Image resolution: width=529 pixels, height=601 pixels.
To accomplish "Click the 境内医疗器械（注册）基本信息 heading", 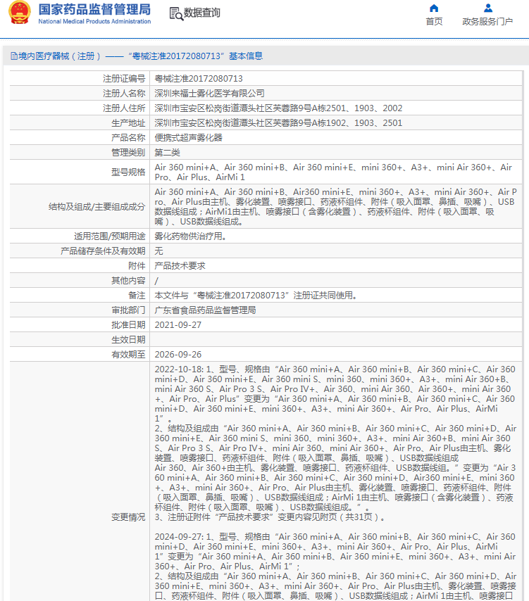I will pyautogui.click(x=140, y=56).
